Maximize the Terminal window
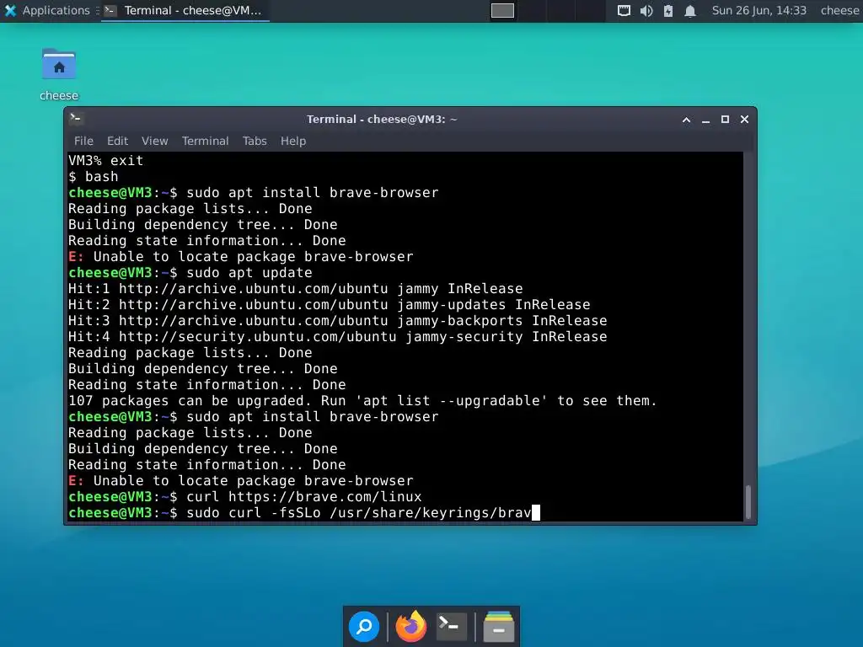The image size is (863, 647). click(725, 120)
